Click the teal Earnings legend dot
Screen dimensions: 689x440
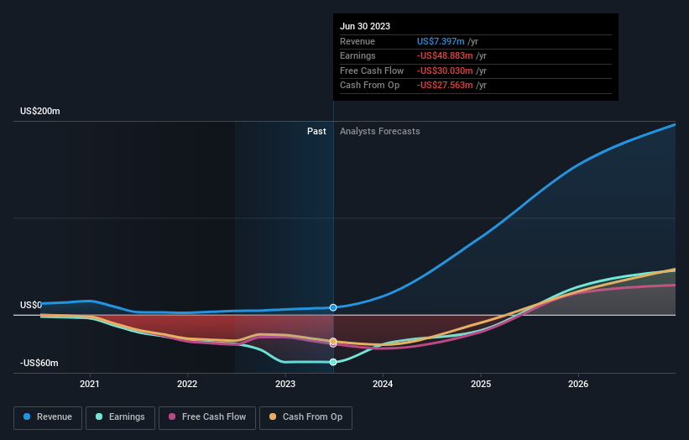click(x=99, y=416)
